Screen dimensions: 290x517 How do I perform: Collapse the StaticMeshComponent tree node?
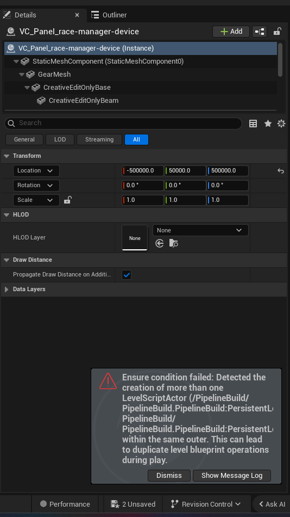(x=16, y=61)
